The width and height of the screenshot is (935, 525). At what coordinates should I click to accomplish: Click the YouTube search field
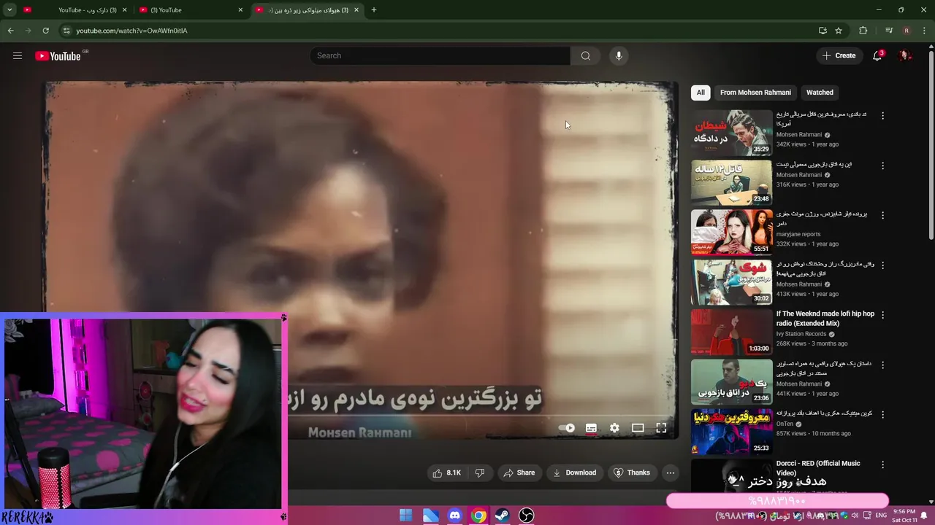pyautogui.click(x=440, y=55)
